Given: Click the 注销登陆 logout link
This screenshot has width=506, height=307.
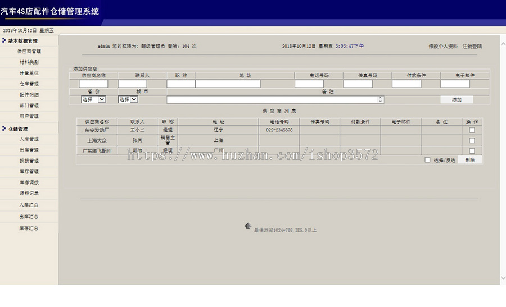Looking at the screenshot, I should pyautogui.click(x=472, y=46).
